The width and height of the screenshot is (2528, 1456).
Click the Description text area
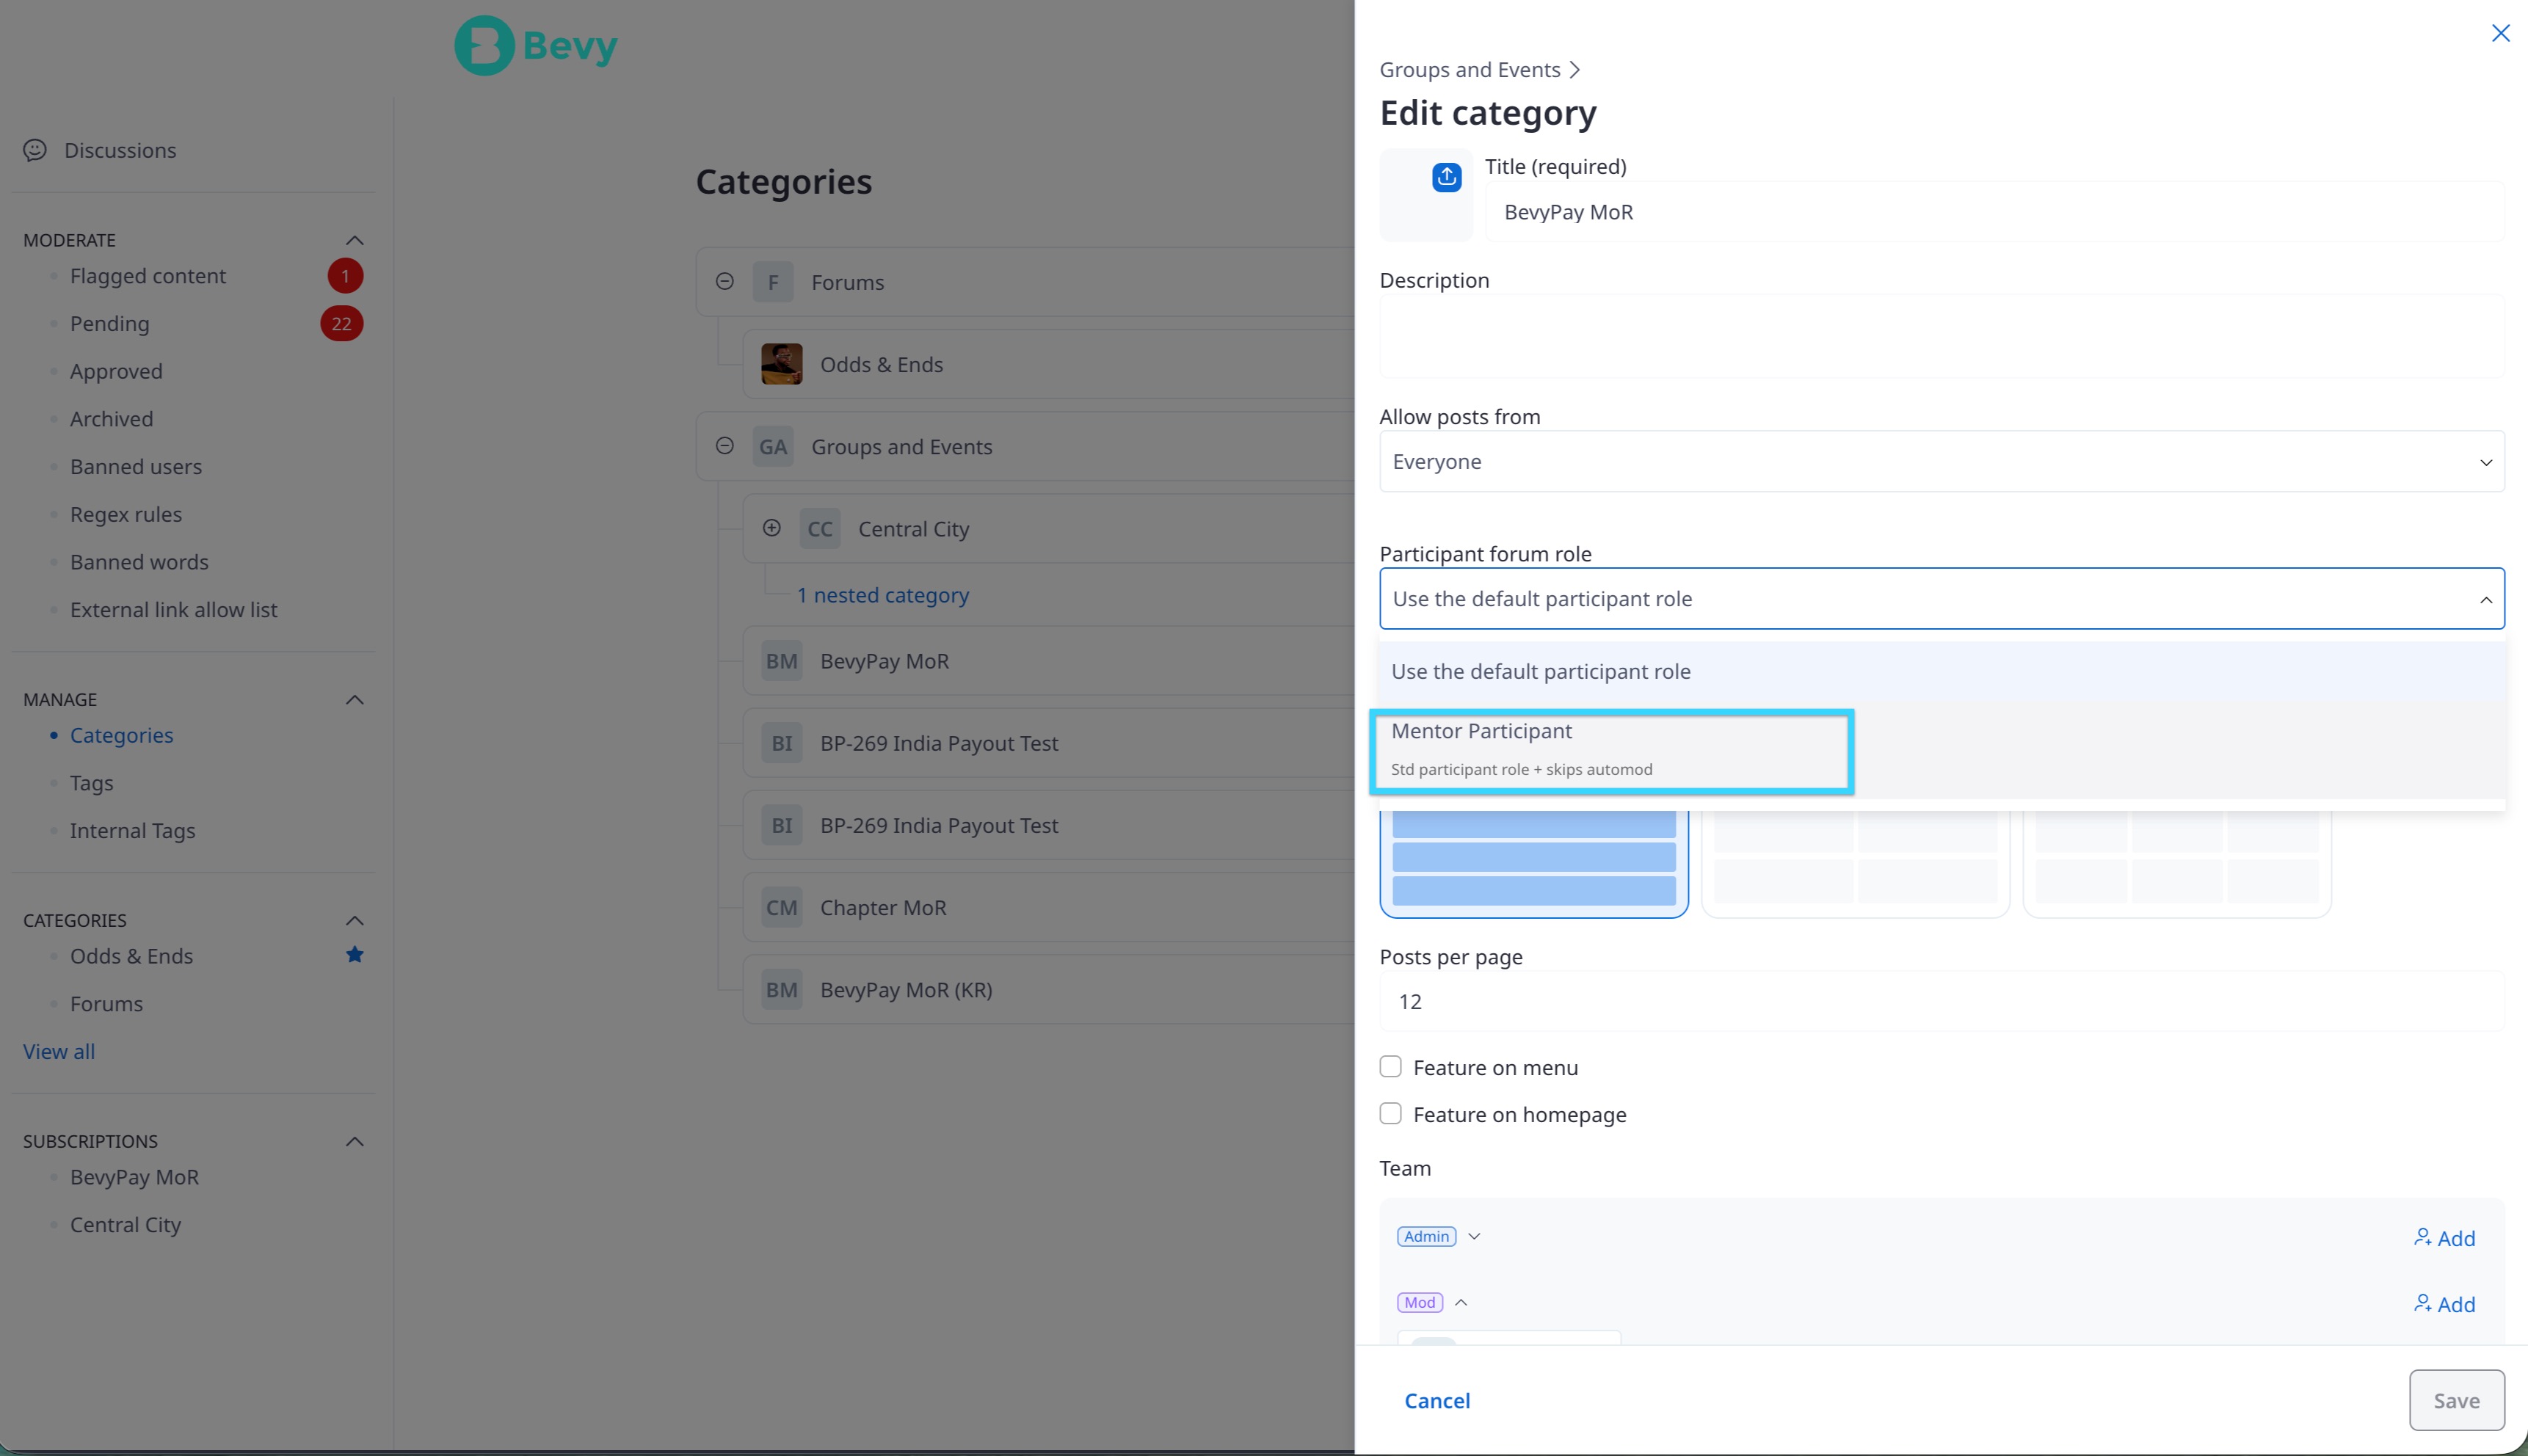click(1941, 336)
